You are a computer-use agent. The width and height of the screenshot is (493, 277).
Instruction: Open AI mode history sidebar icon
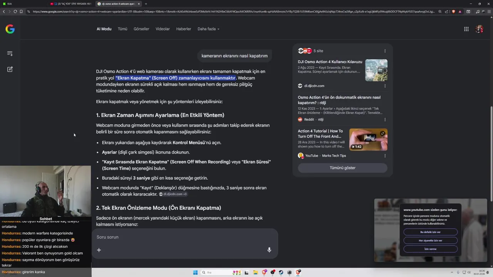10,53
